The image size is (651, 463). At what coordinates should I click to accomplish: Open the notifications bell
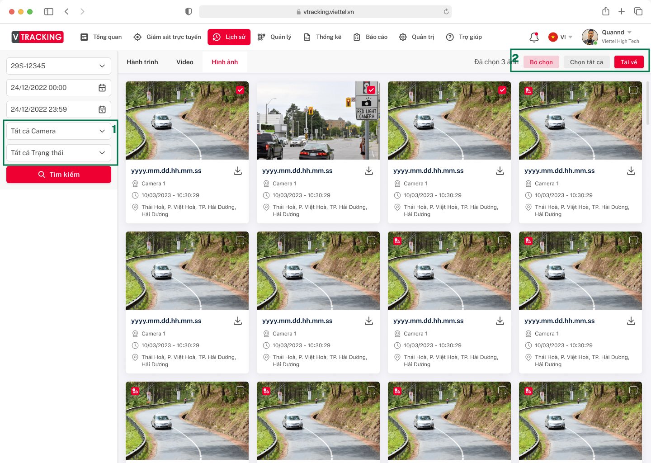[534, 37]
